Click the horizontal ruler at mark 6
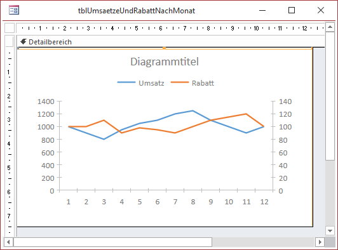 [x=161, y=28]
